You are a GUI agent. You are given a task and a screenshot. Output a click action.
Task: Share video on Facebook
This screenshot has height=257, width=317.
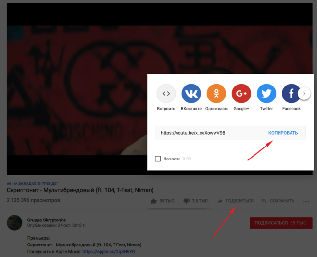291,94
